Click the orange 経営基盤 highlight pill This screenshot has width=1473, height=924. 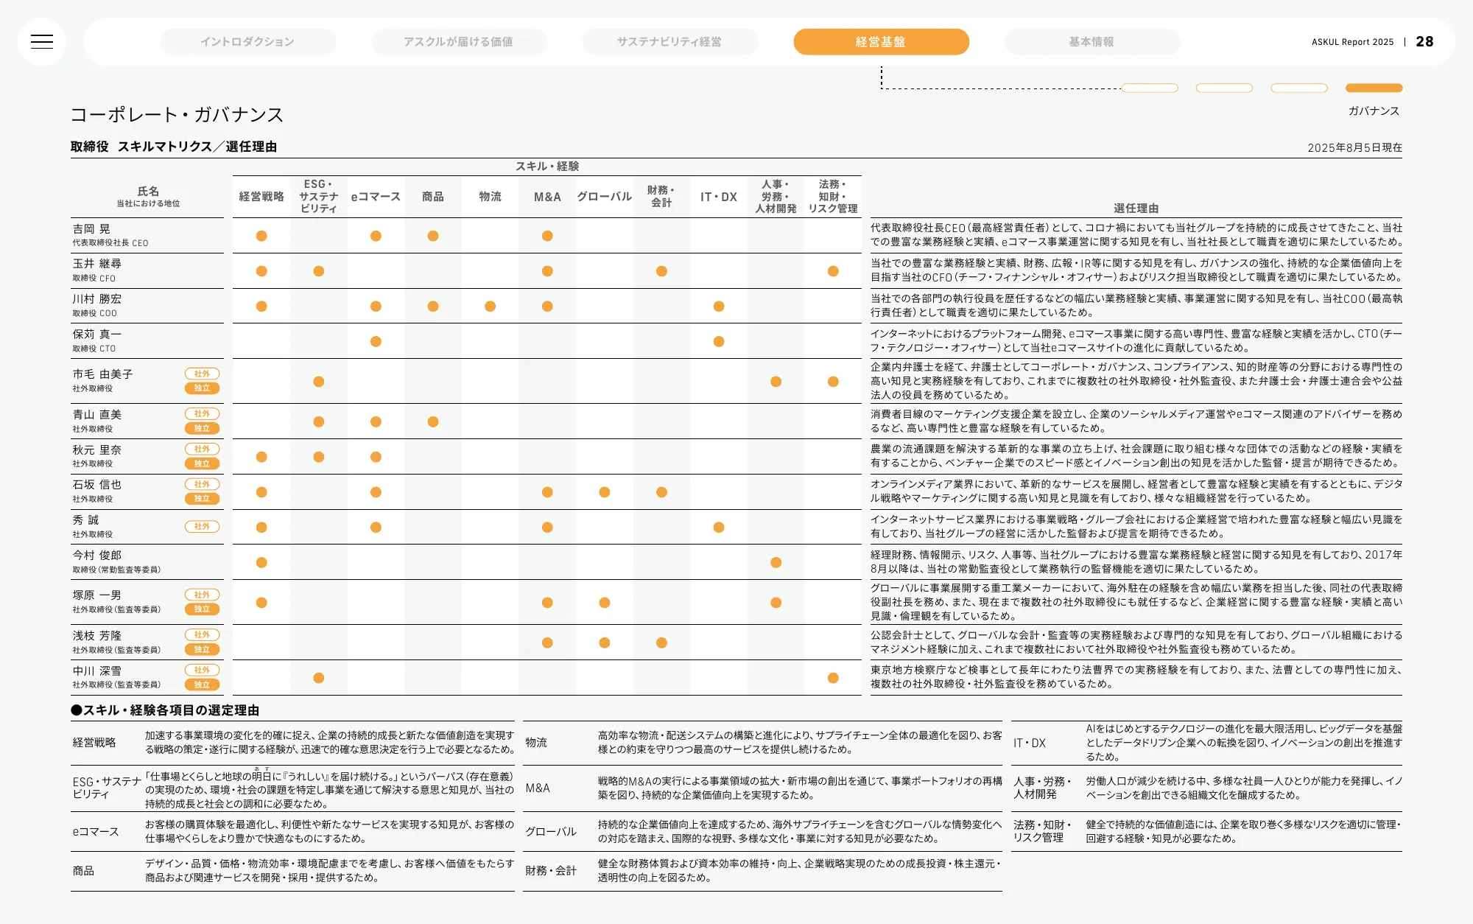tap(882, 42)
